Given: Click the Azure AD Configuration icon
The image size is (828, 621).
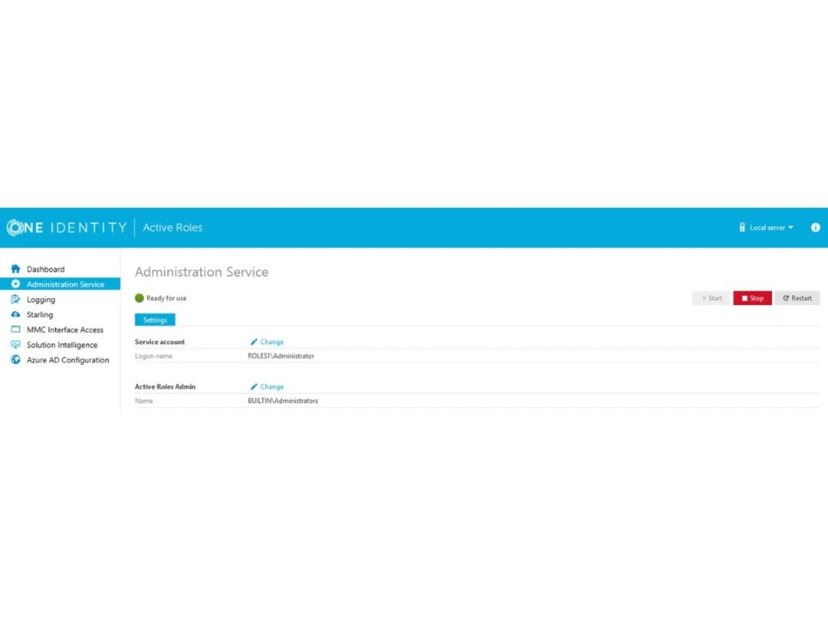Looking at the screenshot, I should (16, 360).
